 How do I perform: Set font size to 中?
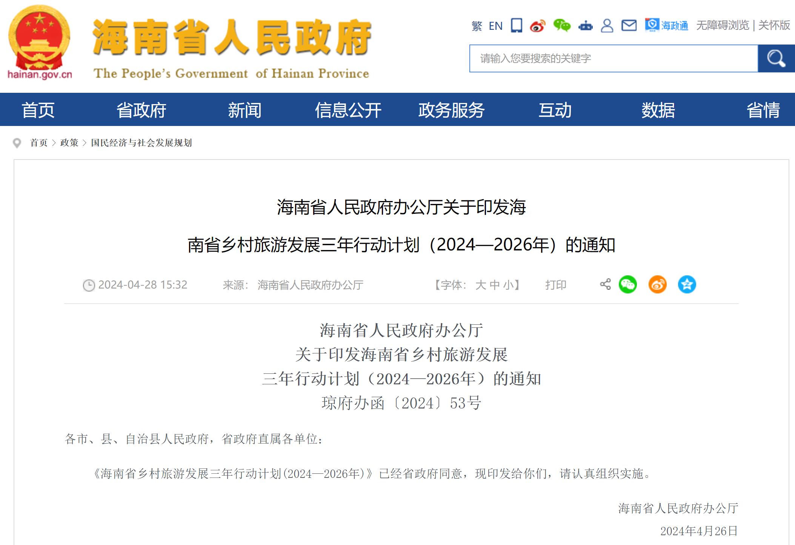(x=494, y=285)
